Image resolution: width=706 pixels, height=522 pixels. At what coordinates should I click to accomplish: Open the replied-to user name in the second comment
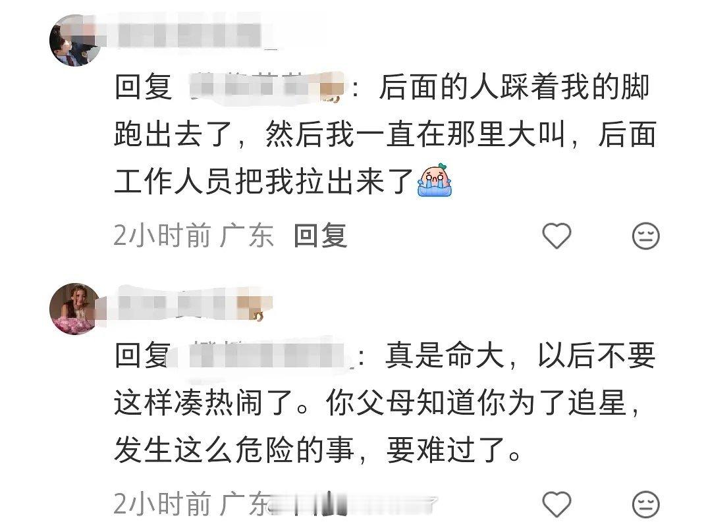point(265,356)
